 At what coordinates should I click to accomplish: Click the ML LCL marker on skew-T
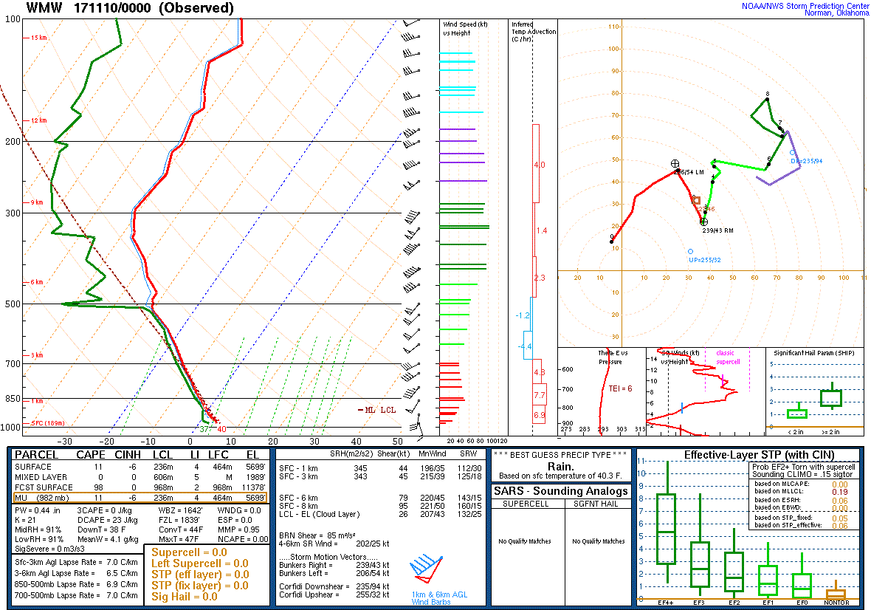click(376, 410)
